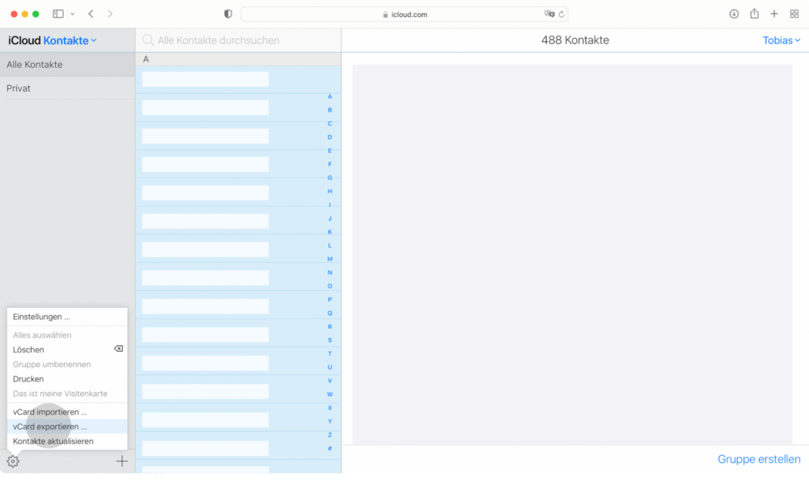
Task: Select the Privat group
Action: 68,88
